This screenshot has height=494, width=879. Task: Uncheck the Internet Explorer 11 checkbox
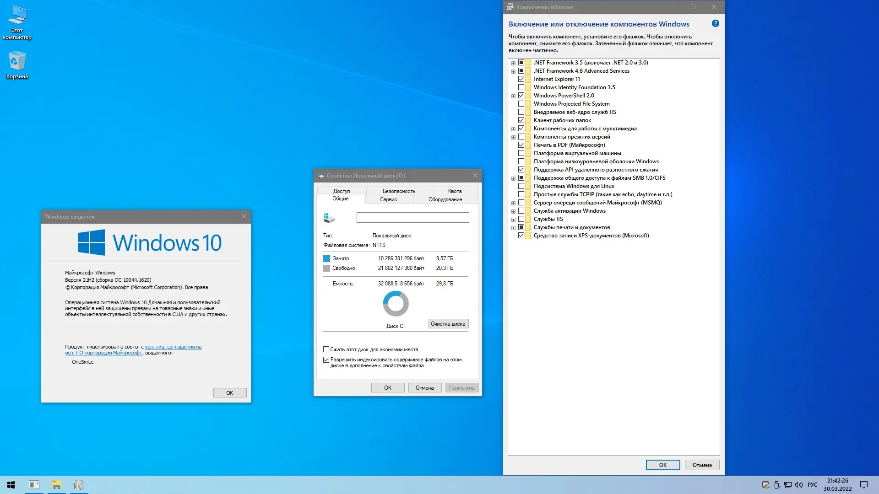(521, 79)
